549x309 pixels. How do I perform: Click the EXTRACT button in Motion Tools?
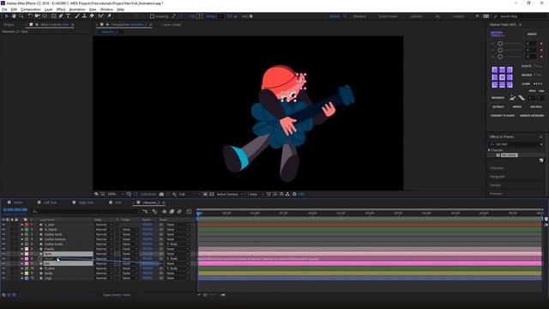point(498,106)
